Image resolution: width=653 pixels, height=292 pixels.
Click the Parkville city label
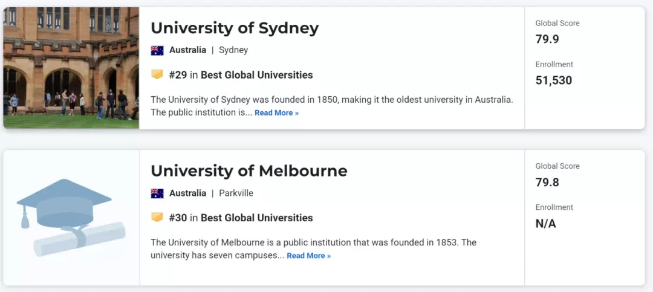[236, 193]
